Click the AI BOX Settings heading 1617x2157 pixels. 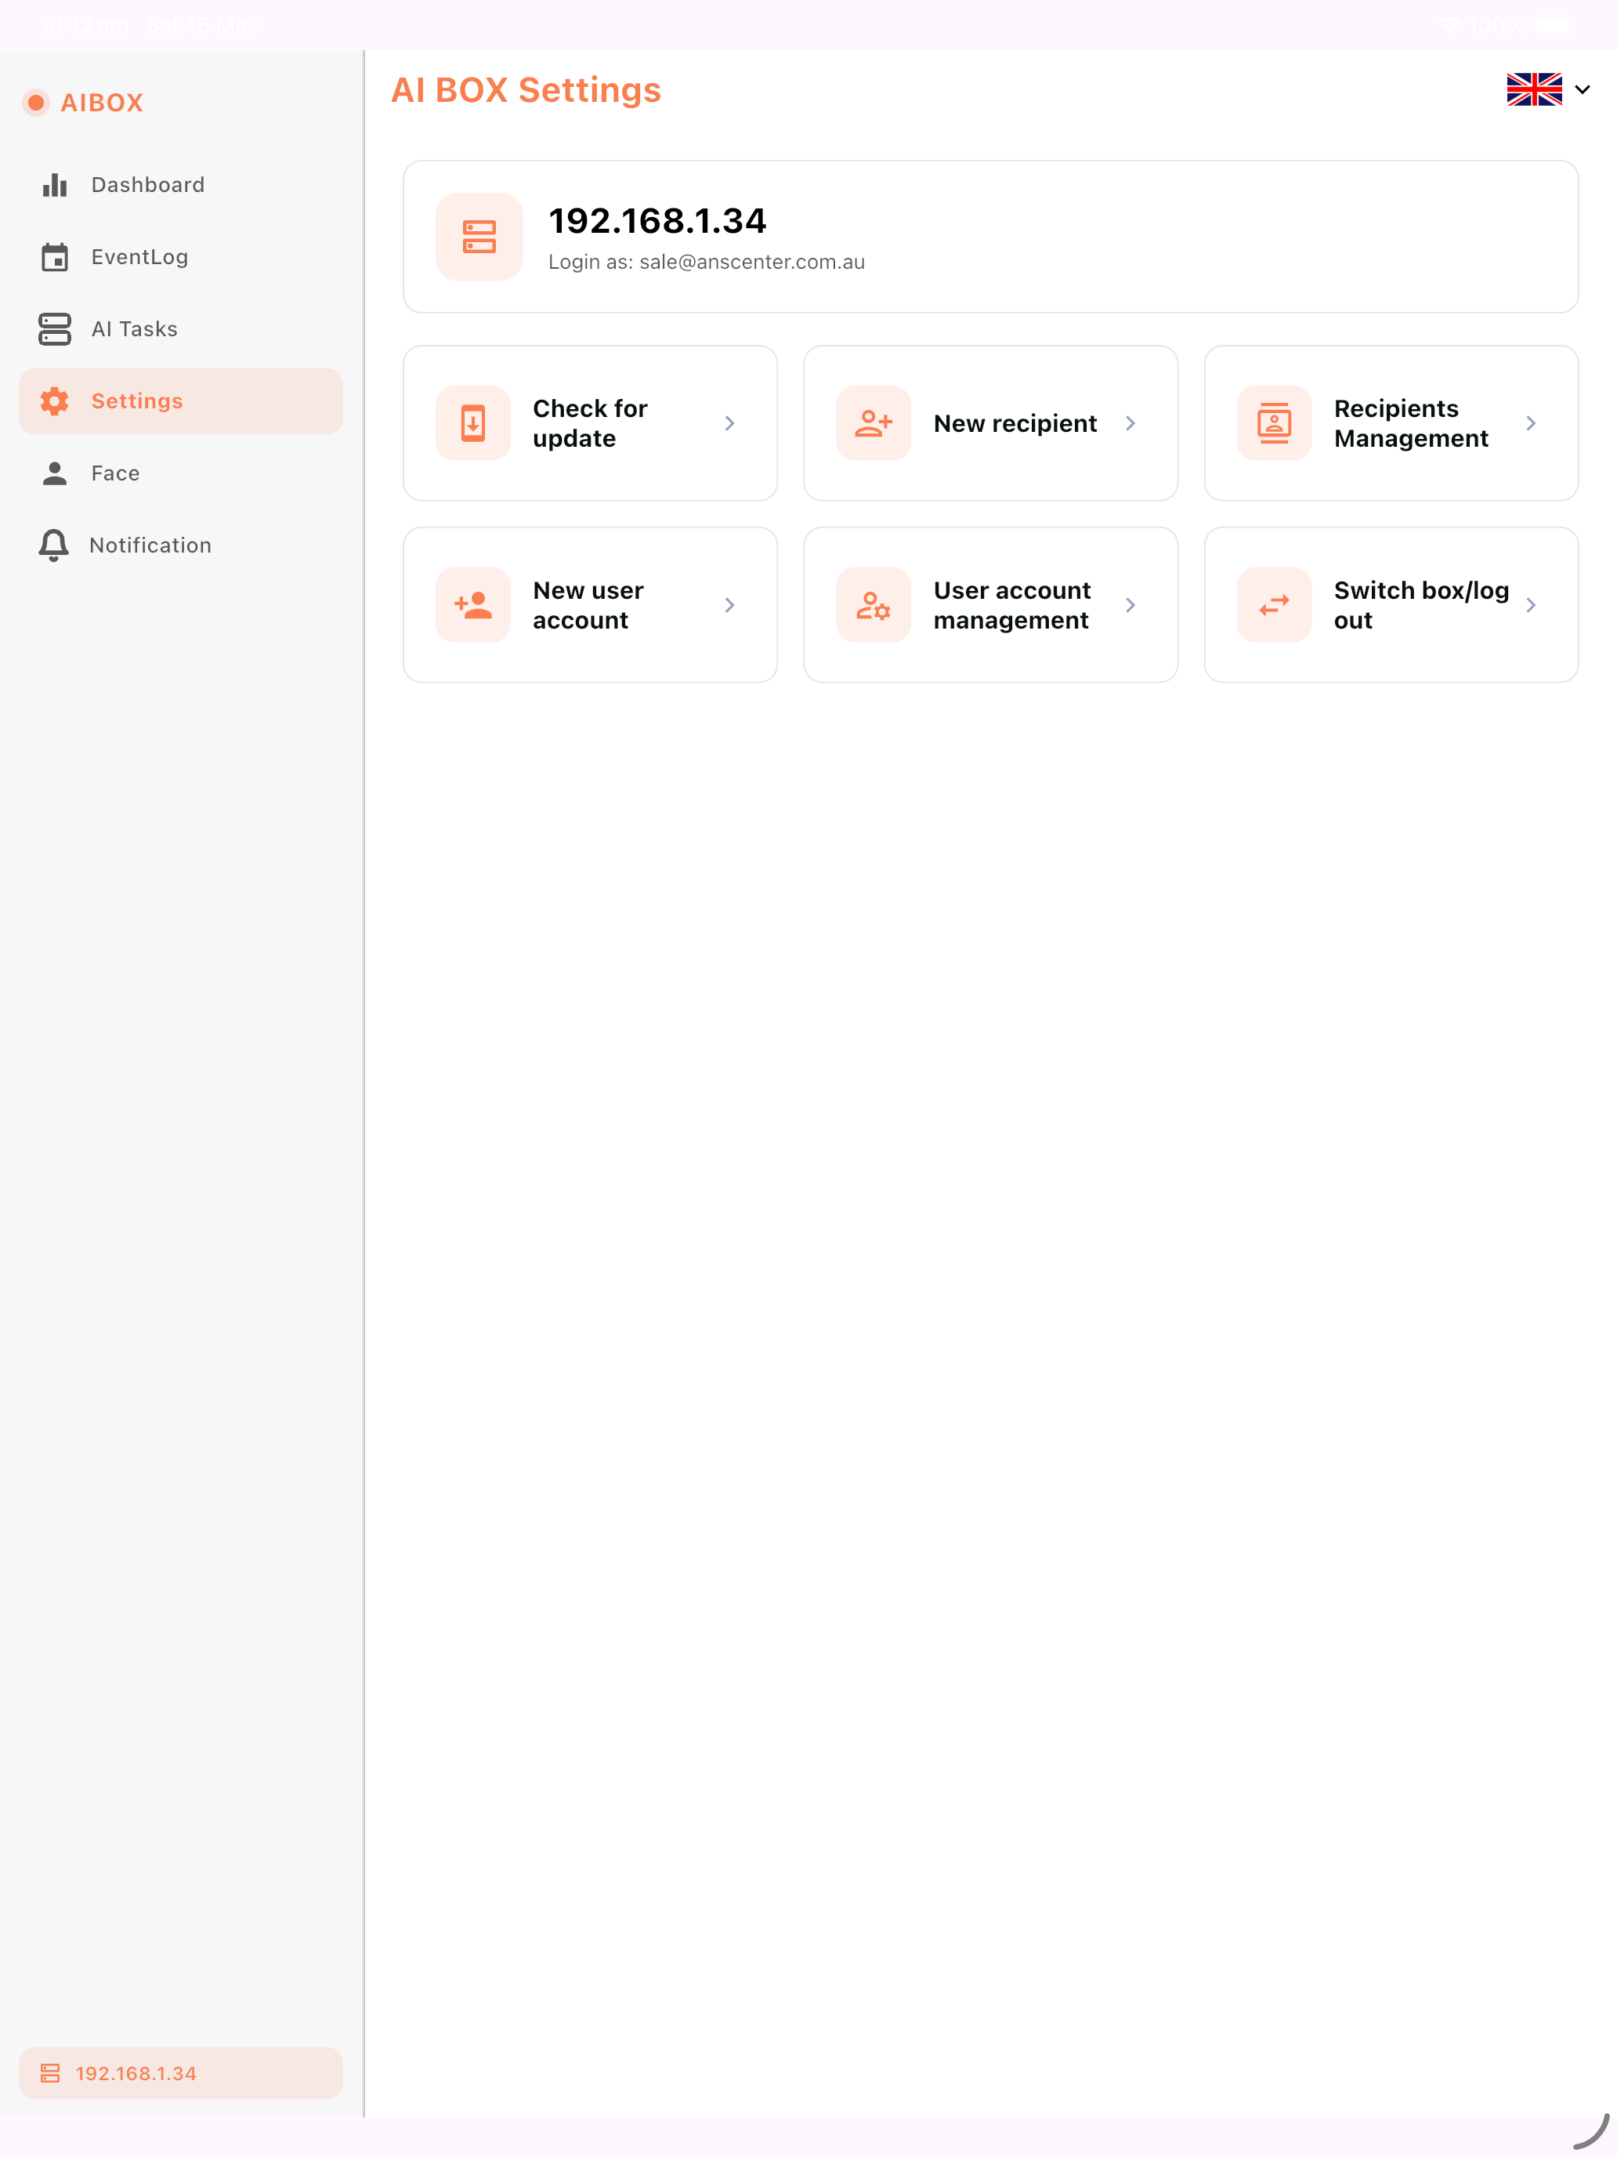(526, 89)
